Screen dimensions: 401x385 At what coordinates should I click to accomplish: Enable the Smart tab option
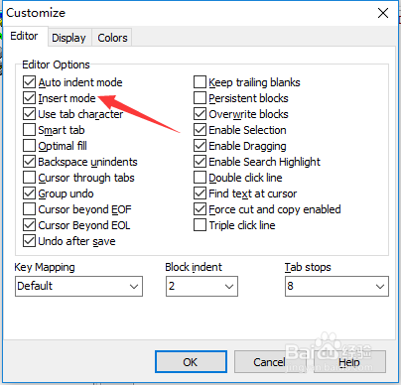pyautogui.click(x=29, y=130)
